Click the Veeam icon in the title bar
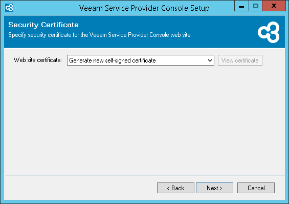289x204 pixels. click(9, 8)
